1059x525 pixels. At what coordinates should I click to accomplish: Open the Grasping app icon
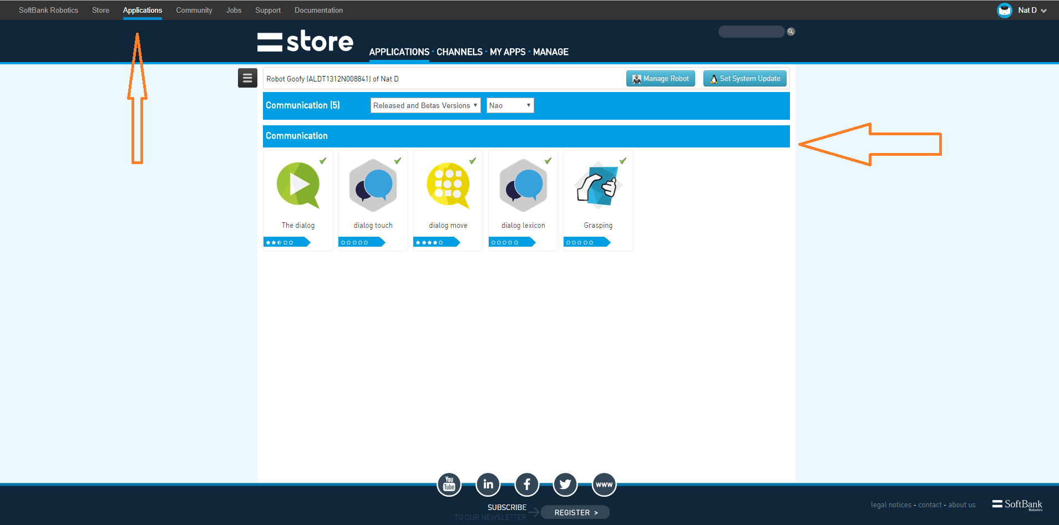(598, 185)
